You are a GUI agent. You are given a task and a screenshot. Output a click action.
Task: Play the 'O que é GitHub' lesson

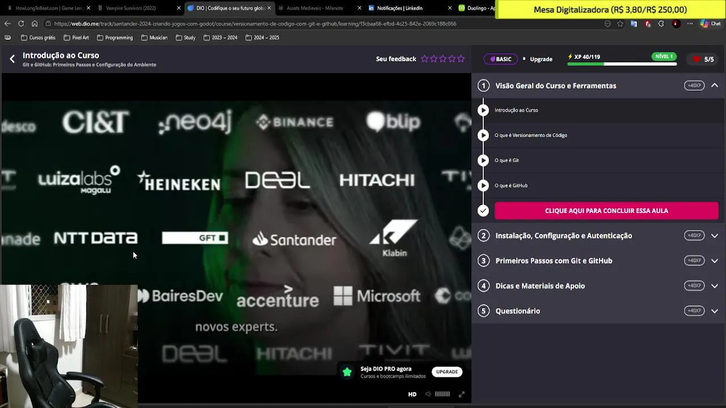(483, 185)
